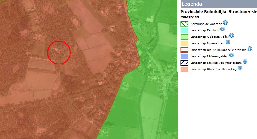Select the 'Landschap Groene Hart' legend label
The width and height of the screenshot is (257, 139).
[208, 43]
